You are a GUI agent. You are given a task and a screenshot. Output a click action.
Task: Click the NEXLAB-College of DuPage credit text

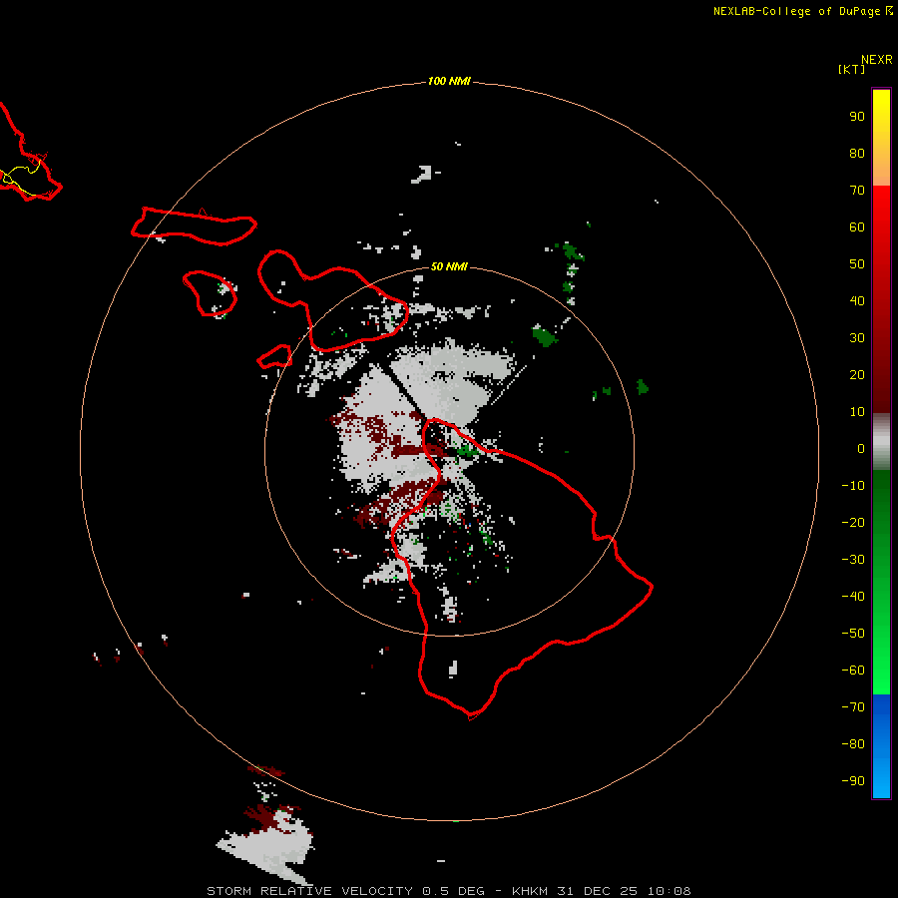click(x=796, y=11)
